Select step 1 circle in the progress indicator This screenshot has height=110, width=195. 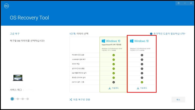click(x=12, y=99)
